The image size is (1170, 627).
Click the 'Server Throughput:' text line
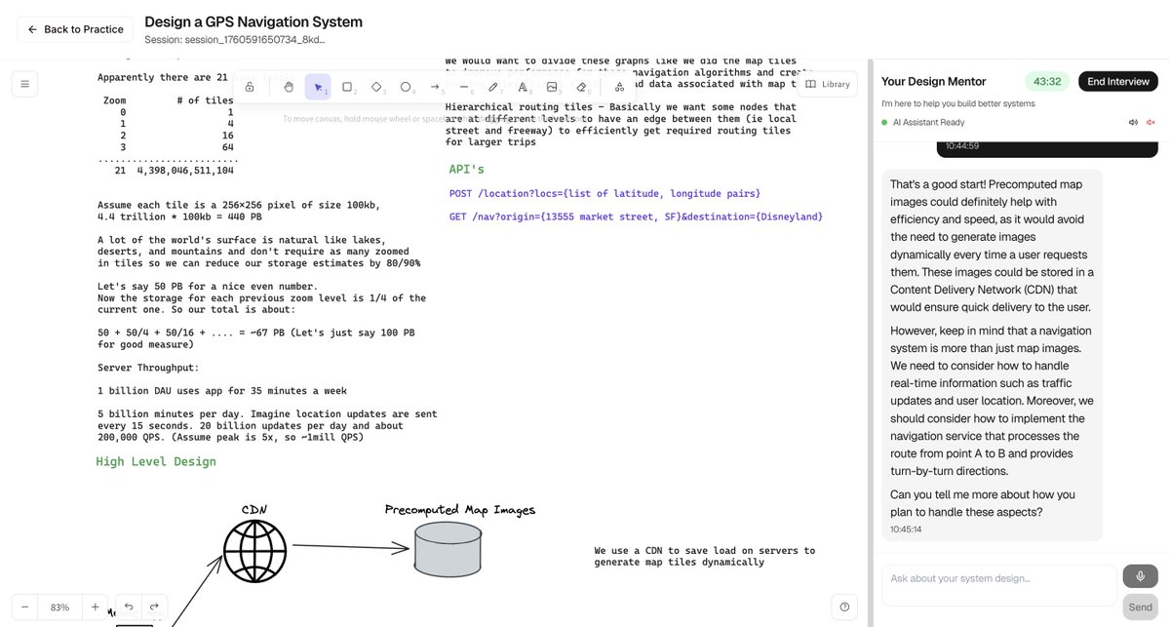pyautogui.click(x=148, y=368)
